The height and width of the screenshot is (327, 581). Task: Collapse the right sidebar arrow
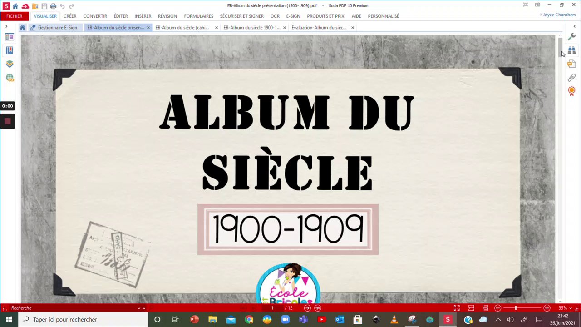pyautogui.click(x=575, y=26)
